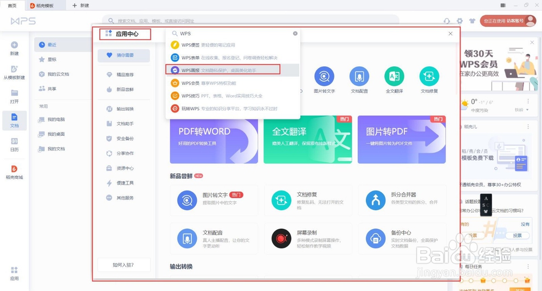Click the 新建 icon in left sidebar
This screenshot has height=291, width=542.
tap(14, 45)
